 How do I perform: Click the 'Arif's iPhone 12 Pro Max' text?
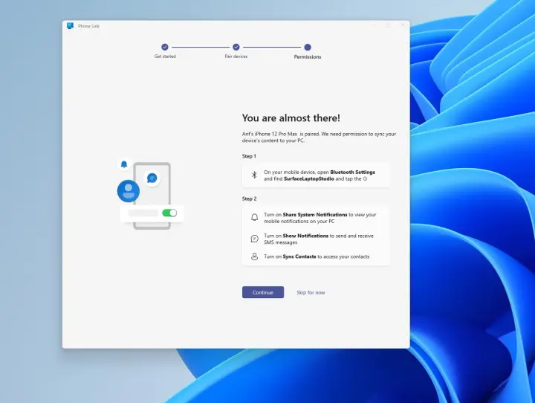coord(270,134)
